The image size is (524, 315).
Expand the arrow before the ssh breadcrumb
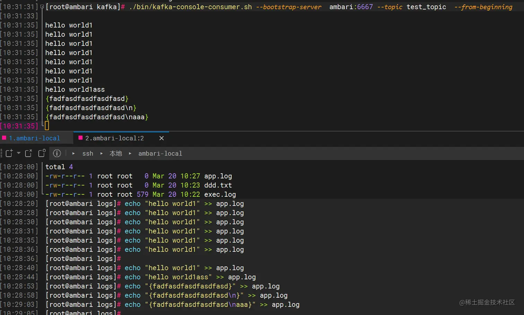pyautogui.click(x=73, y=153)
